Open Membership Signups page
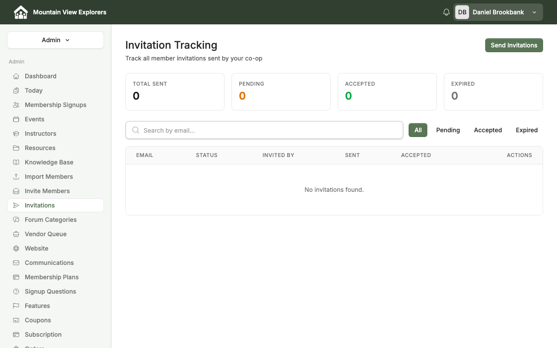The image size is (557, 348). pyautogui.click(x=55, y=105)
